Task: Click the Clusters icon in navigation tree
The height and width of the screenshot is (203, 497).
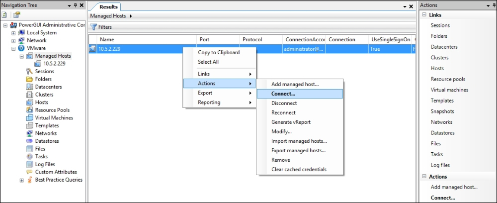Action: [30, 95]
